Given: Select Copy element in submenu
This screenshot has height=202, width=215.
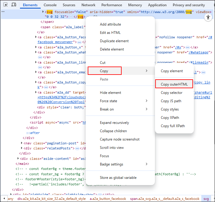Looking at the screenshot, I should [174, 71].
